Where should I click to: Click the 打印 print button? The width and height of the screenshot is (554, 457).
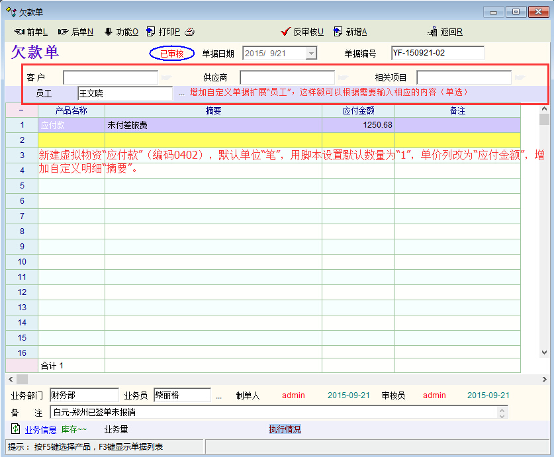pos(163,32)
